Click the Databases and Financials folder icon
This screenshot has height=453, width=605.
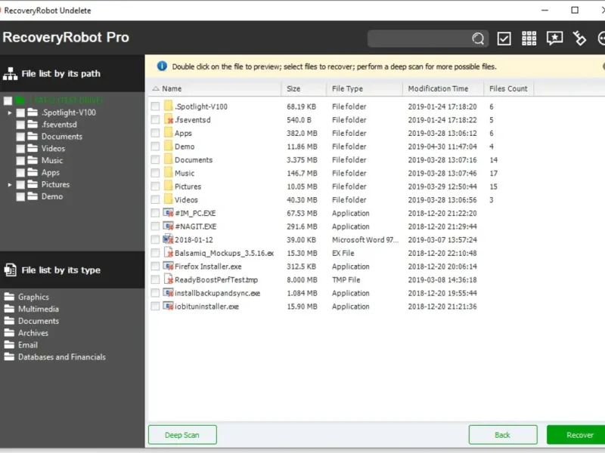9,356
